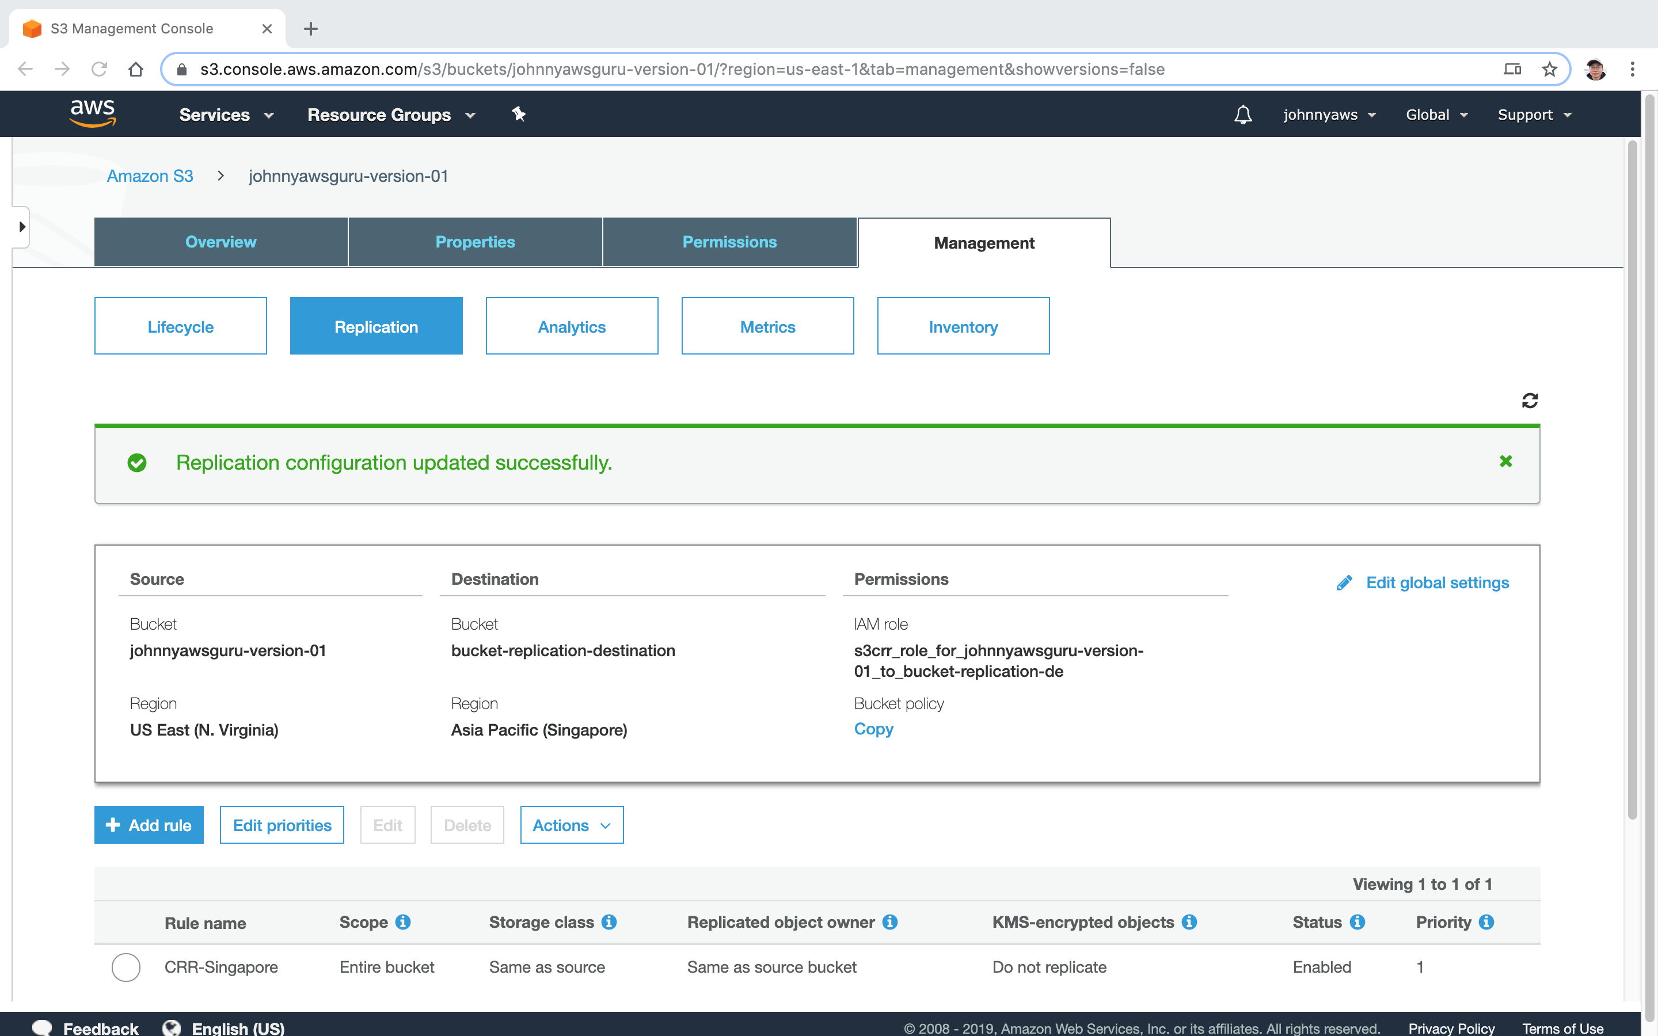Click Edit global settings
Screen dimensions: 1658x1036
tap(1423, 582)
